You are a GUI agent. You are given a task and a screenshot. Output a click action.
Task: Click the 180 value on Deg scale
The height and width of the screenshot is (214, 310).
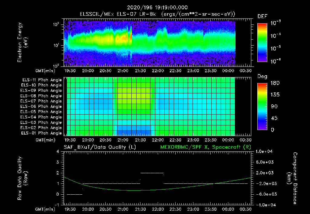coord(275,83)
